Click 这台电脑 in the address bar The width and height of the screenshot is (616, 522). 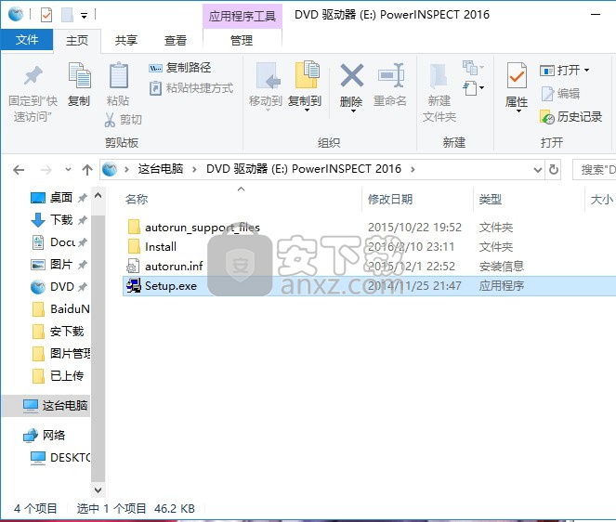click(x=161, y=169)
